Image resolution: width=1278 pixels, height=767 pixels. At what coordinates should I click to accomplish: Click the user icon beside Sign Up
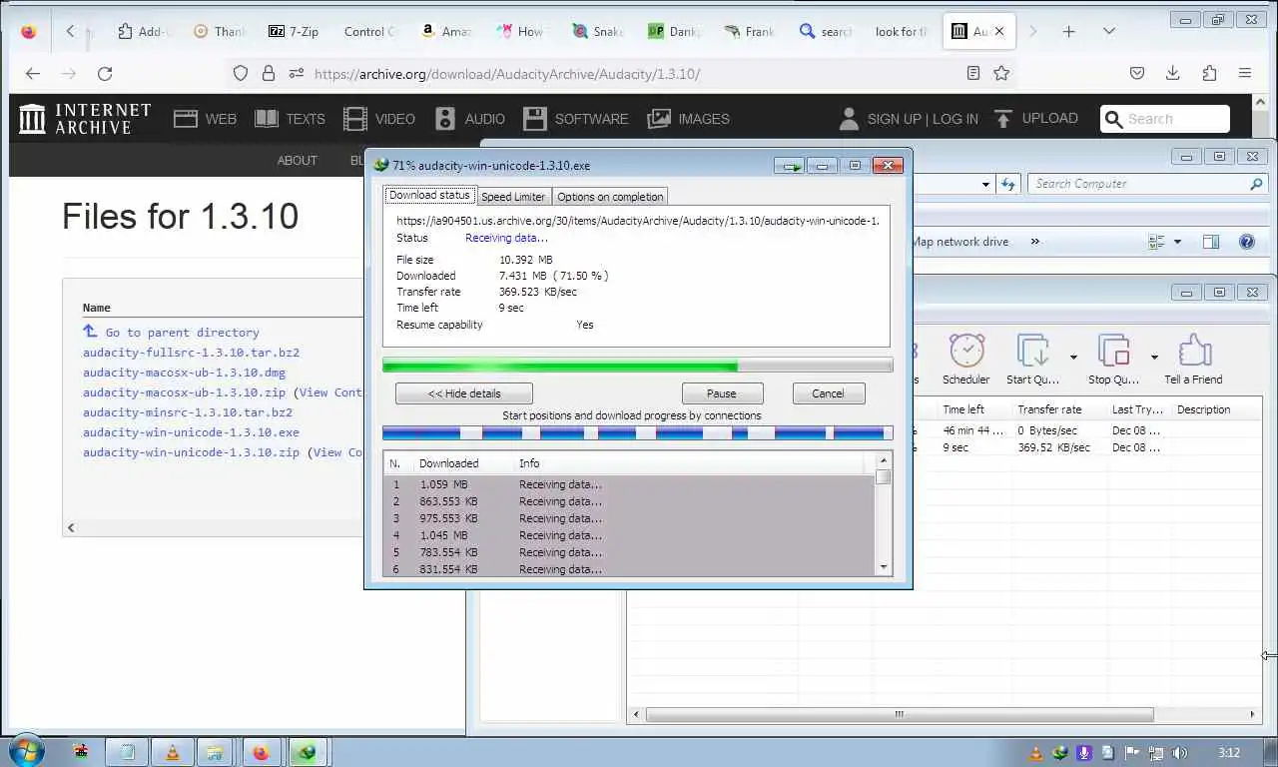click(x=849, y=119)
